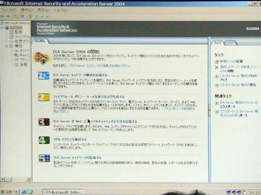This screenshot has height=195, width=261.
Task: Click the task pane collapse handle
Action: click(x=209, y=110)
